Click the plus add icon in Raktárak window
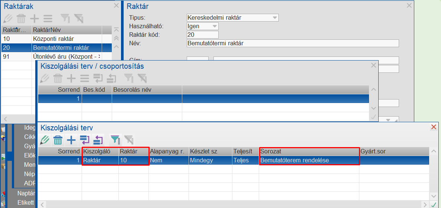Image resolution: width=441 pixels, height=208 pixels. coord(34,19)
